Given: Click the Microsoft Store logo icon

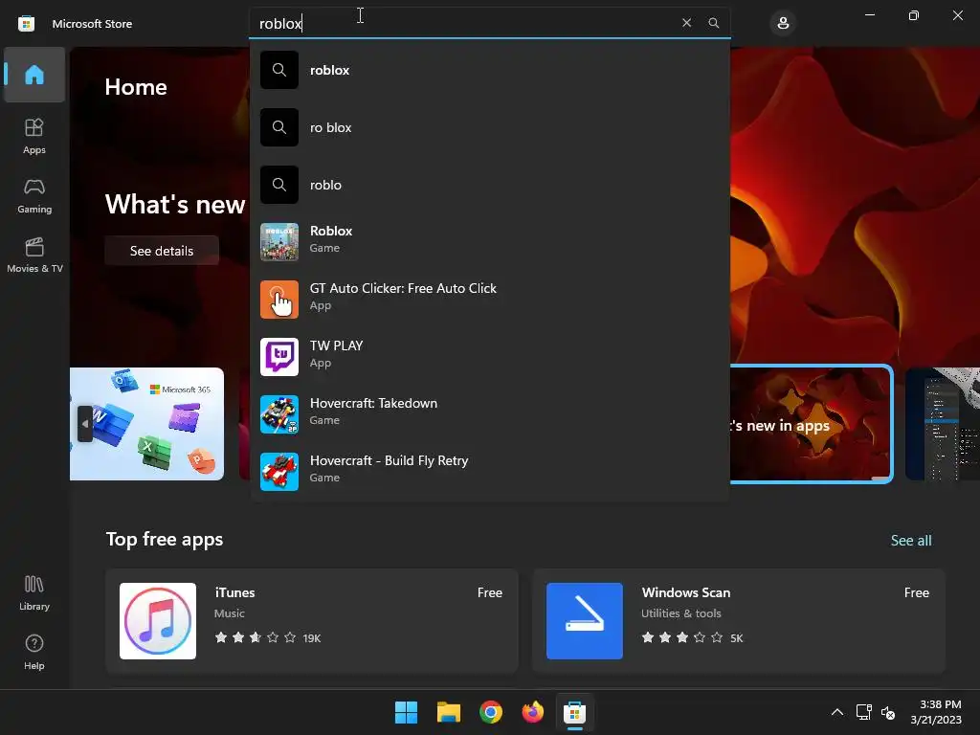Looking at the screenshot, I should pyautogui.click(x=26, y=24).
